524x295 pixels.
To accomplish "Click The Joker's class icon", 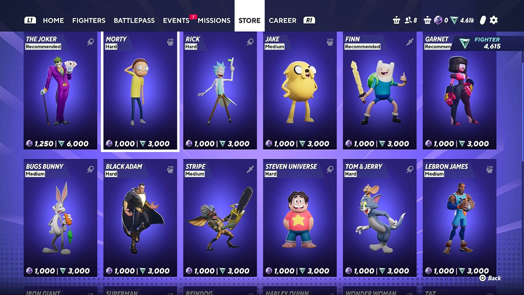I will [90, 42].
